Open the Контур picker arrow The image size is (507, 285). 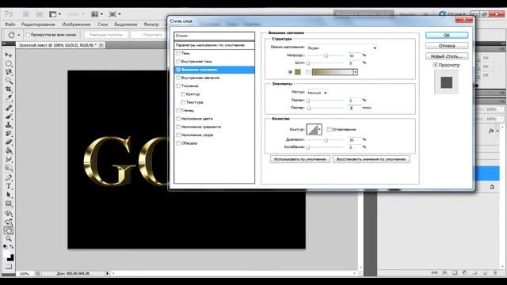coord(319,129)
